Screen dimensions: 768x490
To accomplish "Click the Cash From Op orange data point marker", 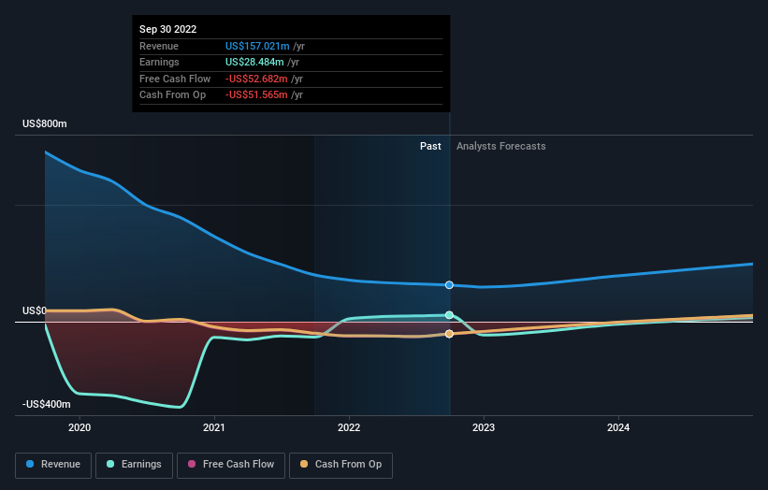I will 449,334.
